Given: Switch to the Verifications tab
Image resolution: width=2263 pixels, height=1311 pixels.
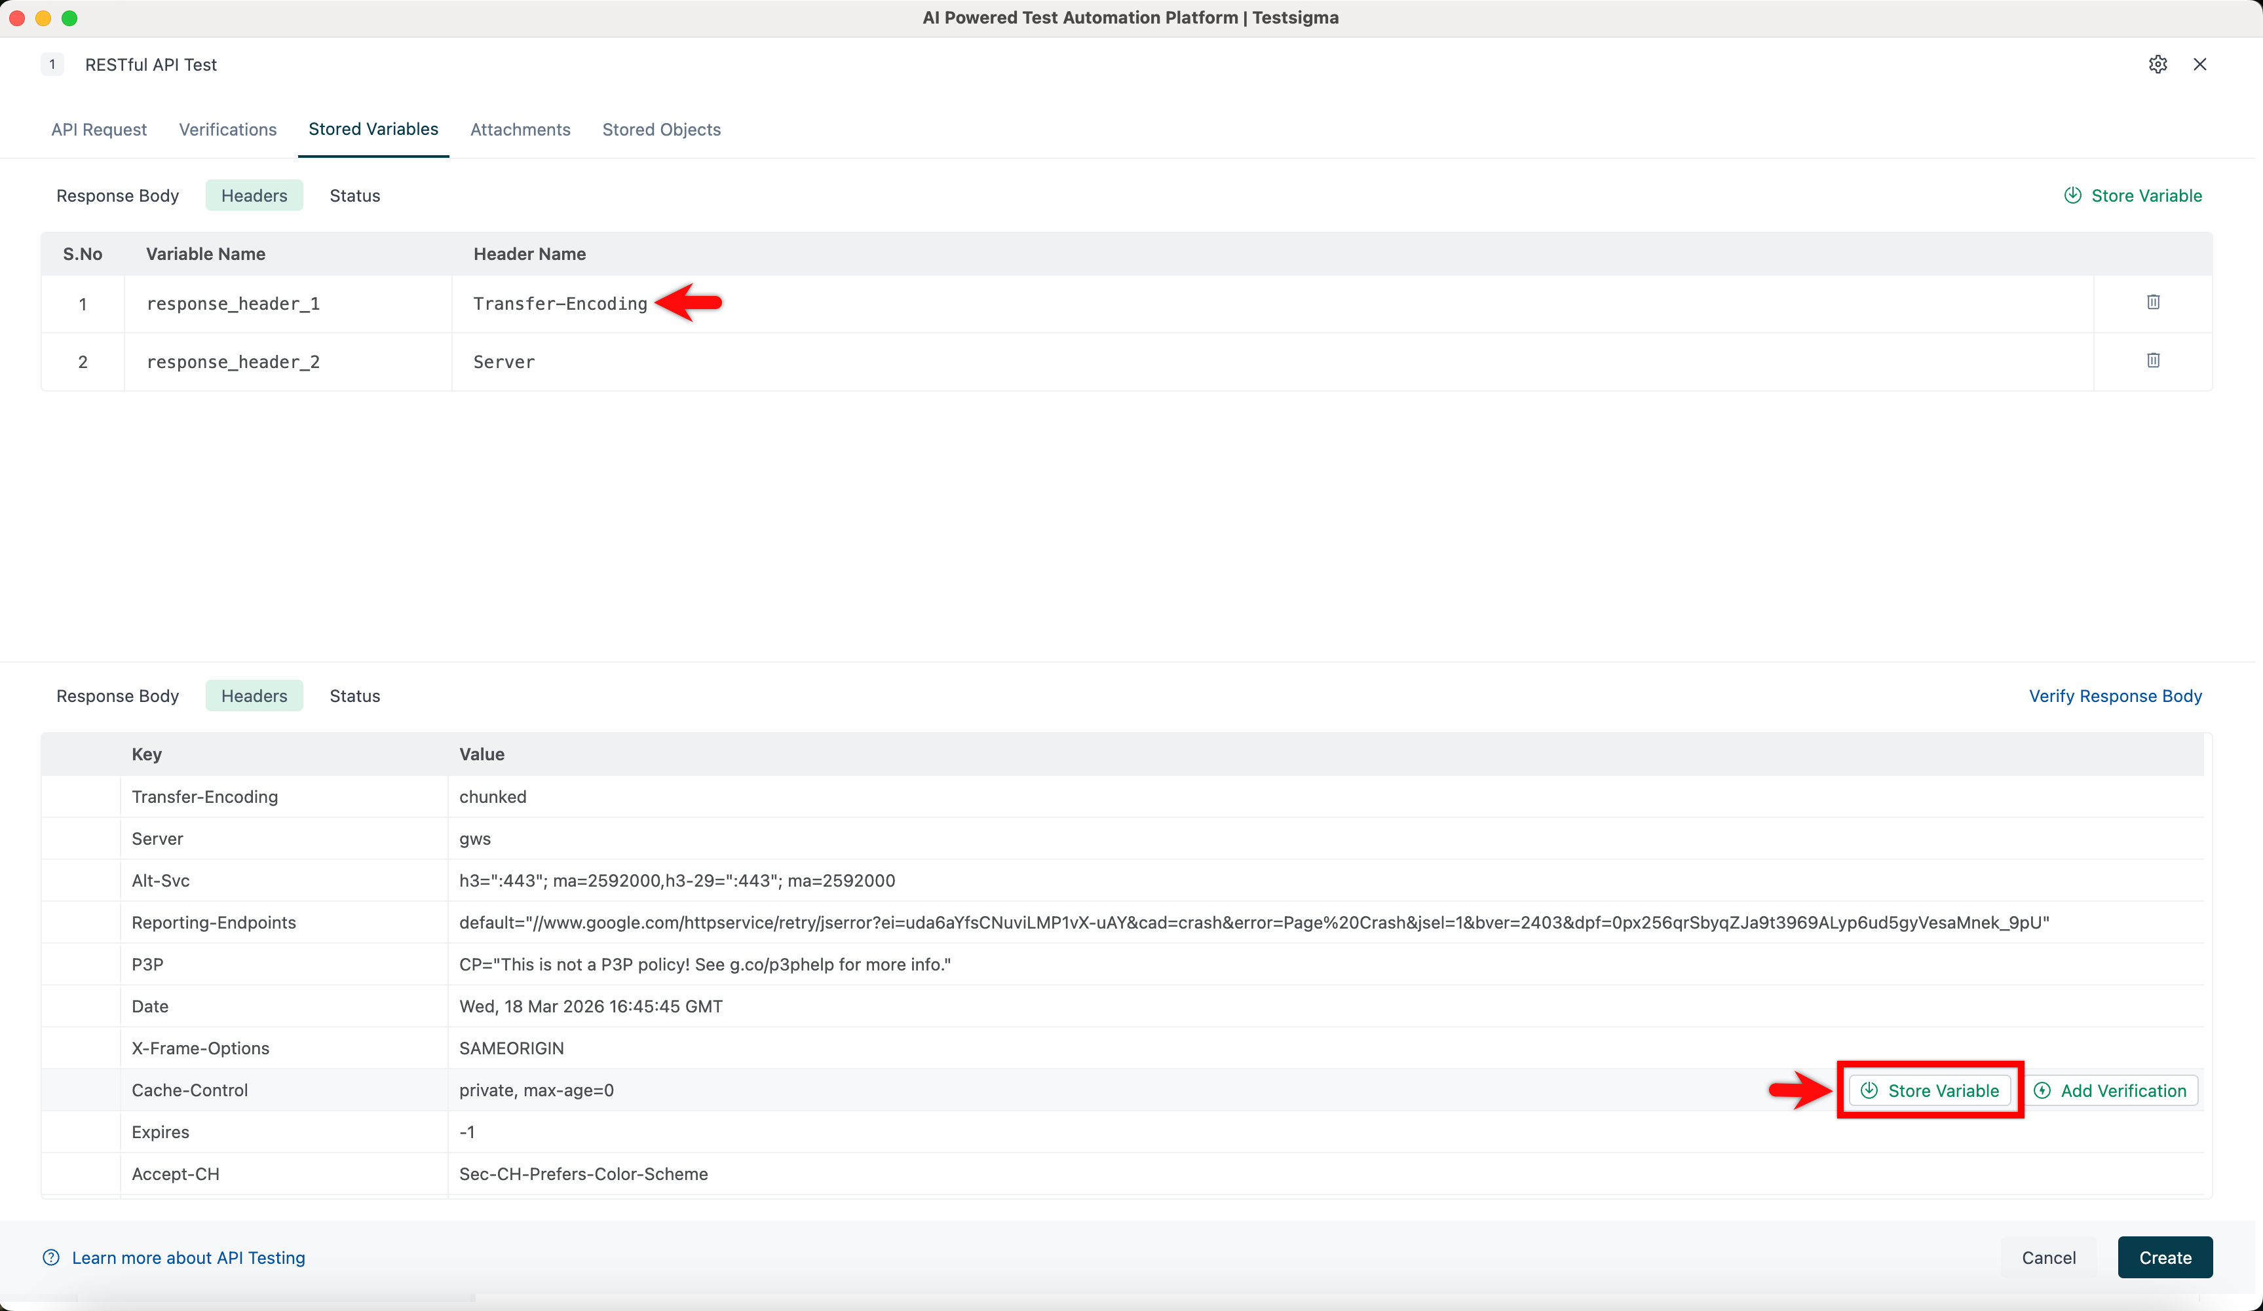Looking at the screenshot, I should click(227, 129).
